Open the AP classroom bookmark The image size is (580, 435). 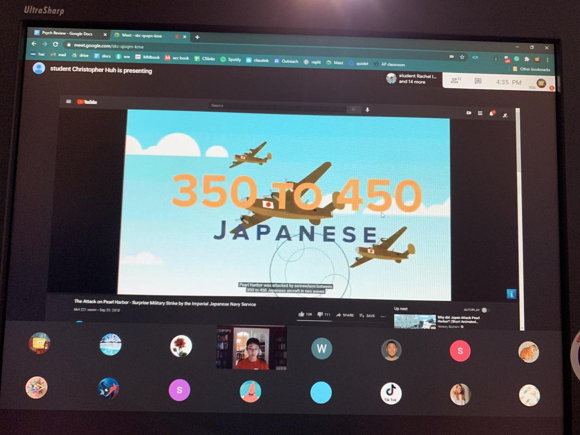coord(389,64)
